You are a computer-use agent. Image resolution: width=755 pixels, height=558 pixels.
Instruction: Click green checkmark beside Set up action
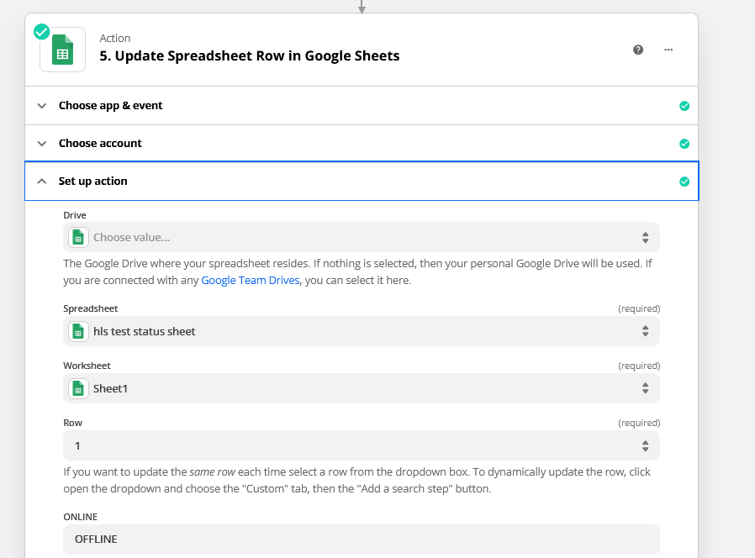point(684,182)
